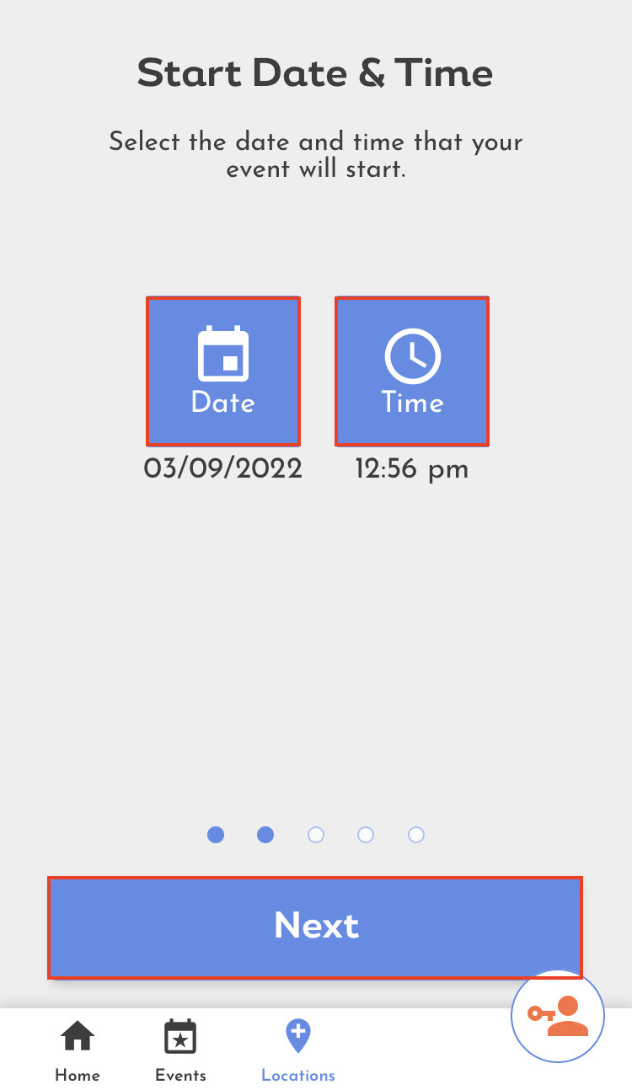Jump to the fourth page indicator dot
Image resolution: width=632 pixels, height=1090 pixels.
point(366,835)
